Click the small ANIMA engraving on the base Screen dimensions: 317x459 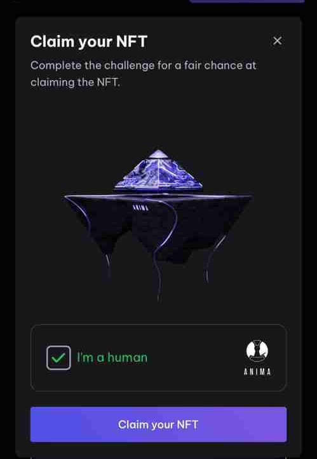(x=140, y=207)
